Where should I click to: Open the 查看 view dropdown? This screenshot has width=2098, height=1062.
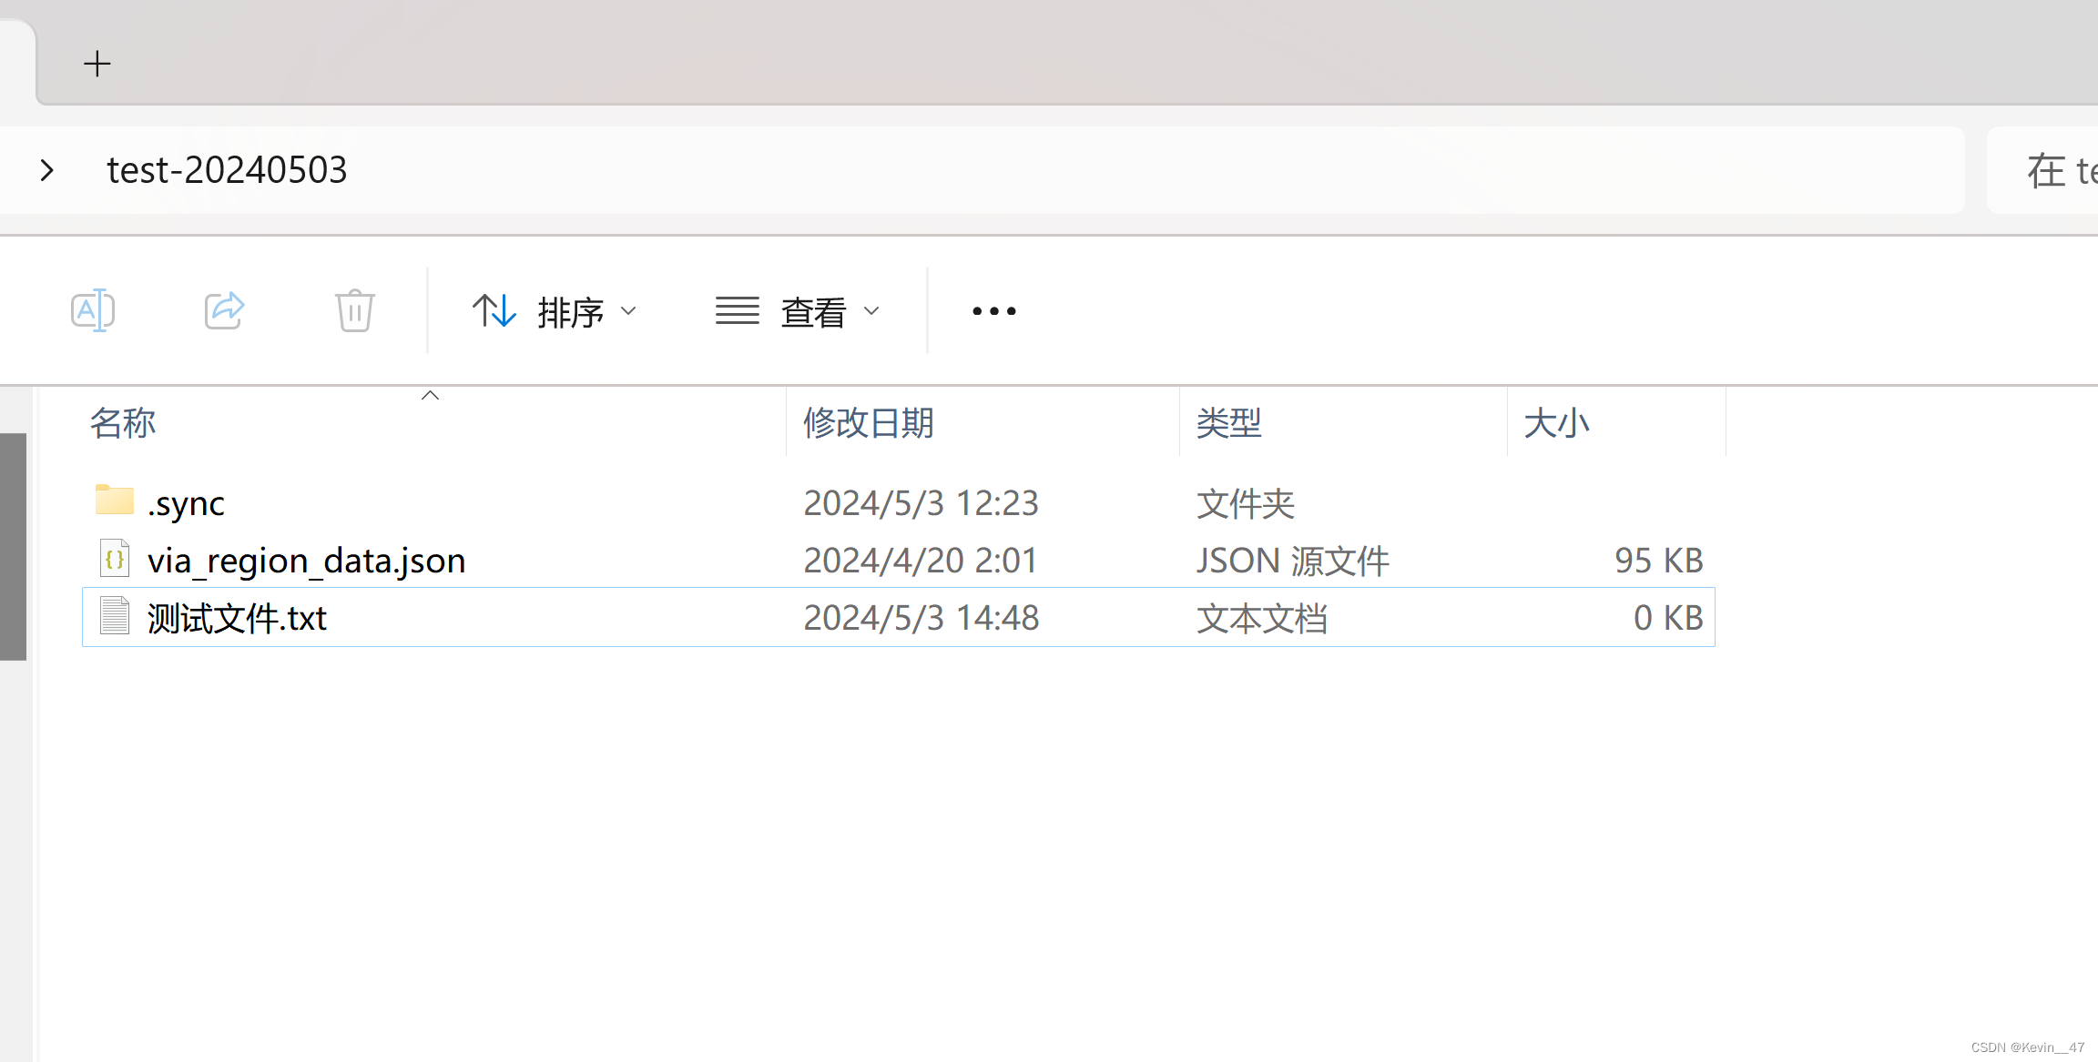798,311
